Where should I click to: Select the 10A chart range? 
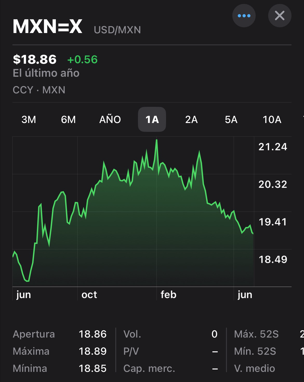(x=272, y=120)
